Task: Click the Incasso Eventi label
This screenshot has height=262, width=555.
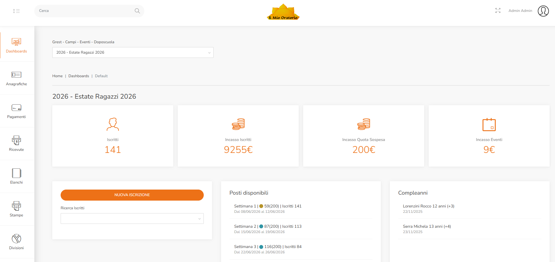Action: (489, 140)
